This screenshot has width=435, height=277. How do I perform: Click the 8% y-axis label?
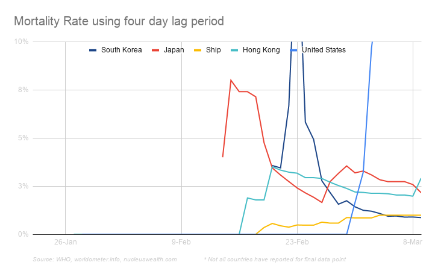click(x=23, y=90)
